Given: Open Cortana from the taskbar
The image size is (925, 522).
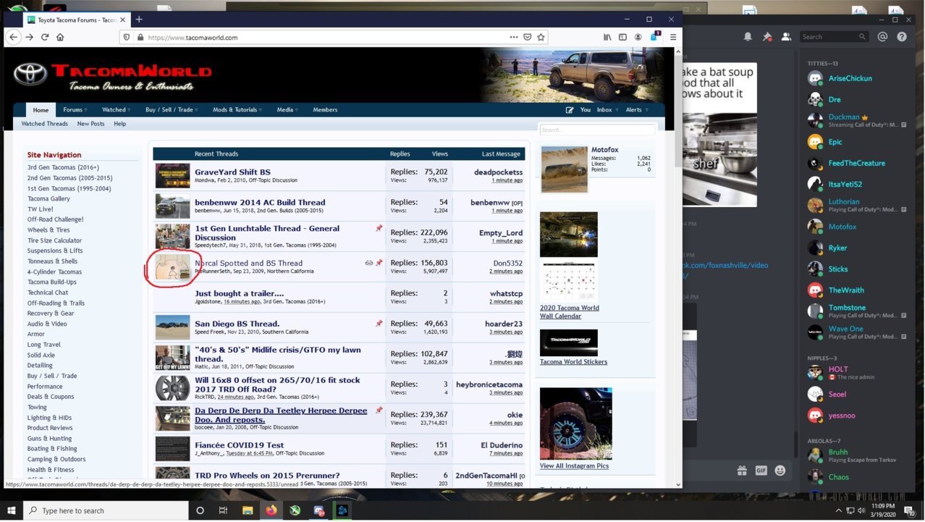Looking at the screenshot, I should [200, 510].
